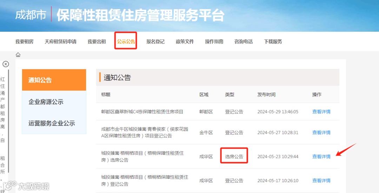Click the 选房公告 type cell
Viewport: 379px width, 193px height.
coord(234,157)
